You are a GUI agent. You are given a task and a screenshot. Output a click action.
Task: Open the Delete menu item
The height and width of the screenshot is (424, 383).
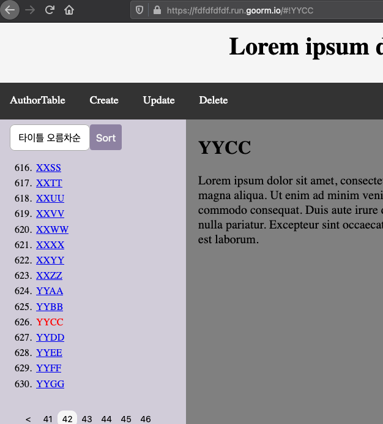tap(214, 100)
